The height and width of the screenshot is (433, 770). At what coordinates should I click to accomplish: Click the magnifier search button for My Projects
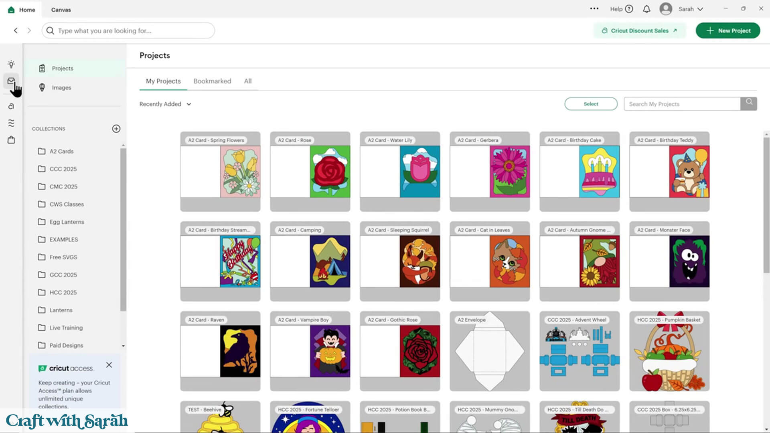pyautogui.click(x=749, y=103)
